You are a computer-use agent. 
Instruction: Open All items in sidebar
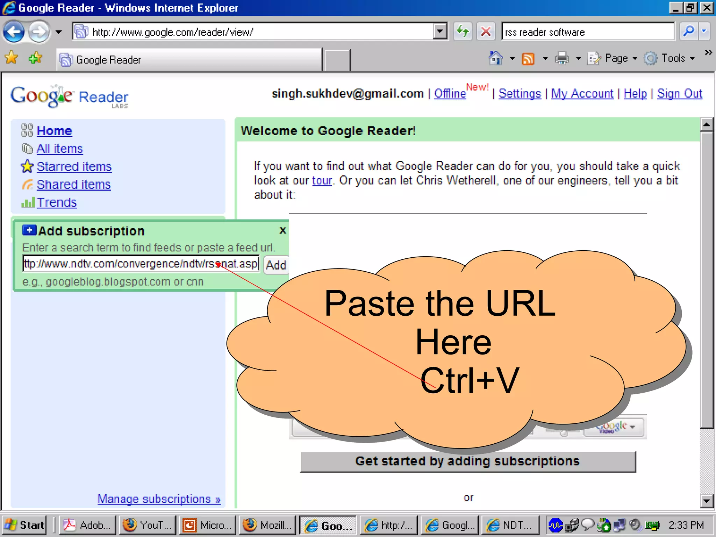pos(60,149)
